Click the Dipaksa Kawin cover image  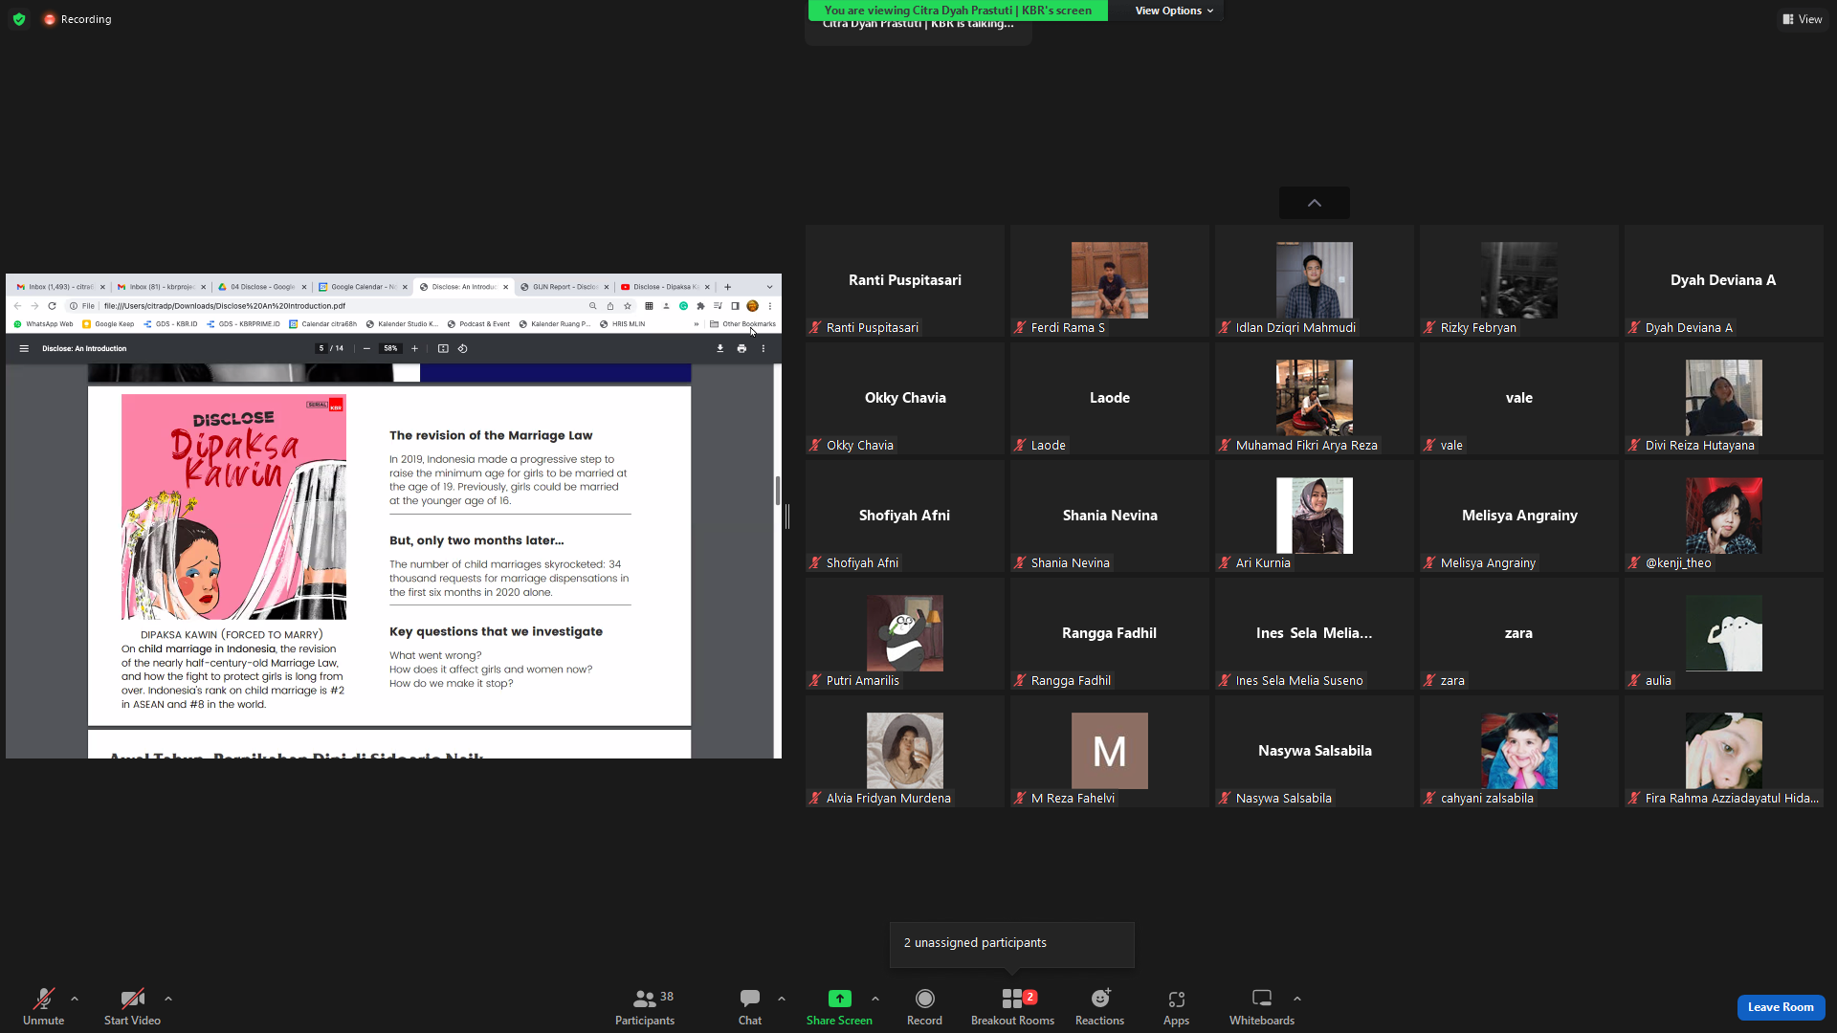[233, 507]
